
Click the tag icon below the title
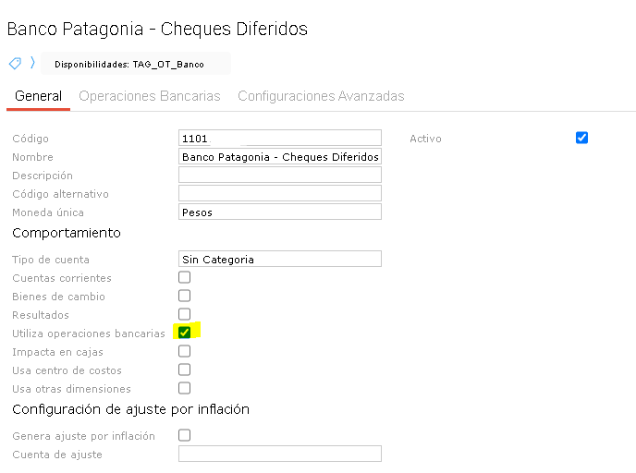15,64
